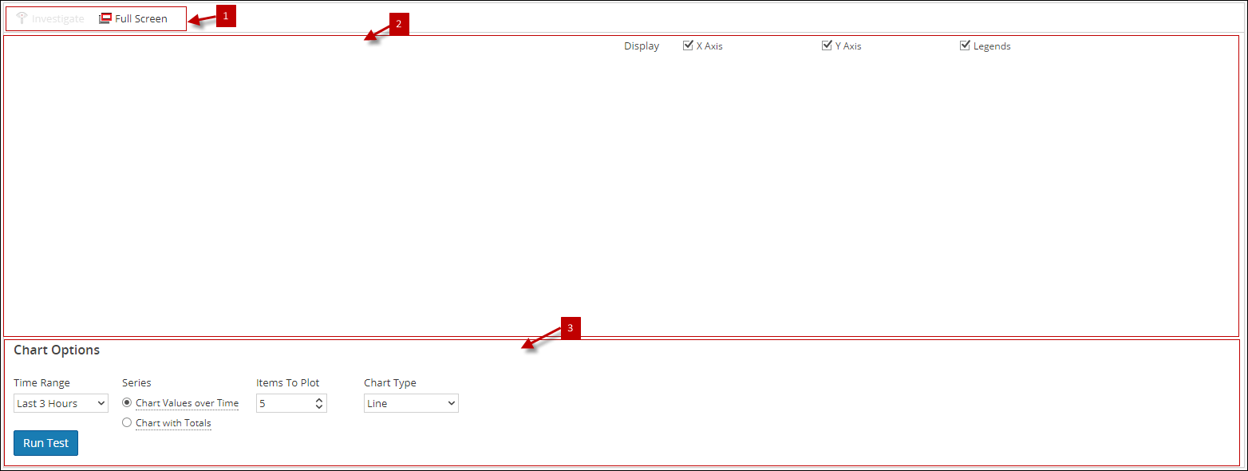Click the Series label

[136, 383]
